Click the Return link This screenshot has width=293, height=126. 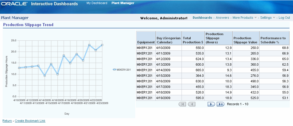coord(7,121)
